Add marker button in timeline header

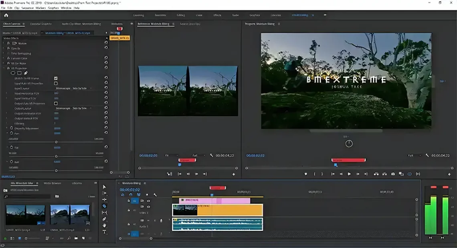(x=147, y=195)
